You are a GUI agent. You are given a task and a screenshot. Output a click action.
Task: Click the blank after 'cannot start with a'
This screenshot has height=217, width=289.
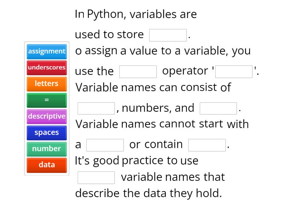click(105, 145)
